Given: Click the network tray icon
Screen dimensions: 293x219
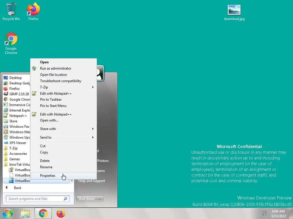Looking at the screenshot, I should 264,213.
